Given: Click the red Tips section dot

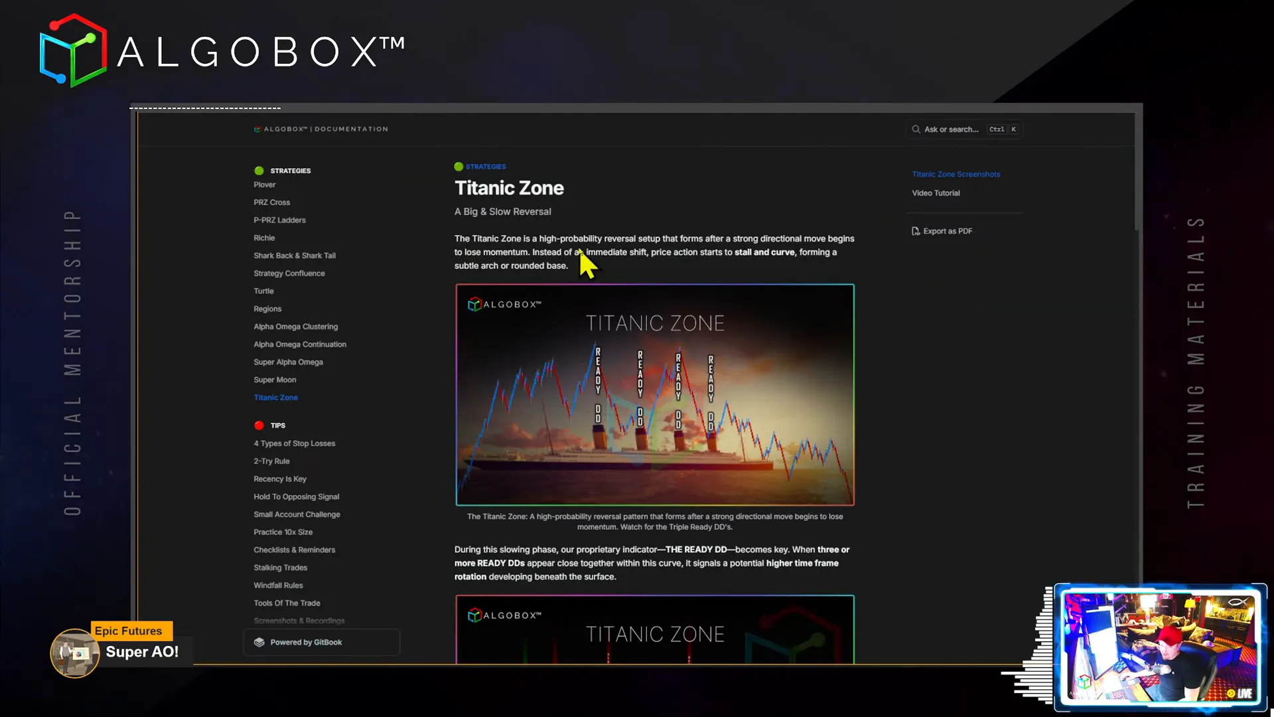Looking at the screenshot, I should pos(259,426).
